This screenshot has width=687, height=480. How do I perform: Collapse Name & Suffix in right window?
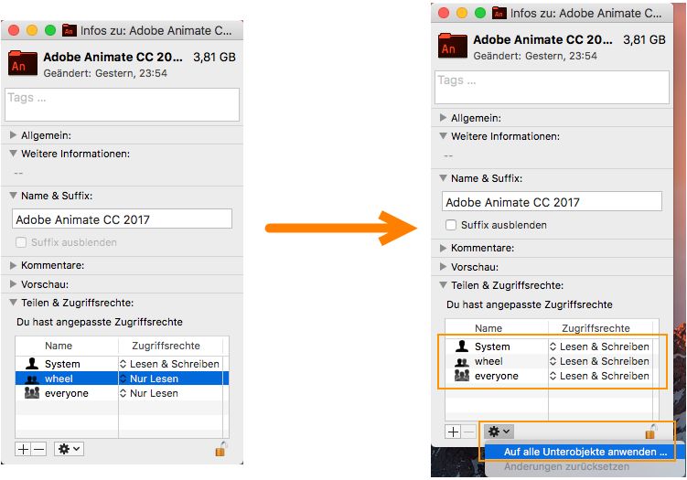pos(443,177)
